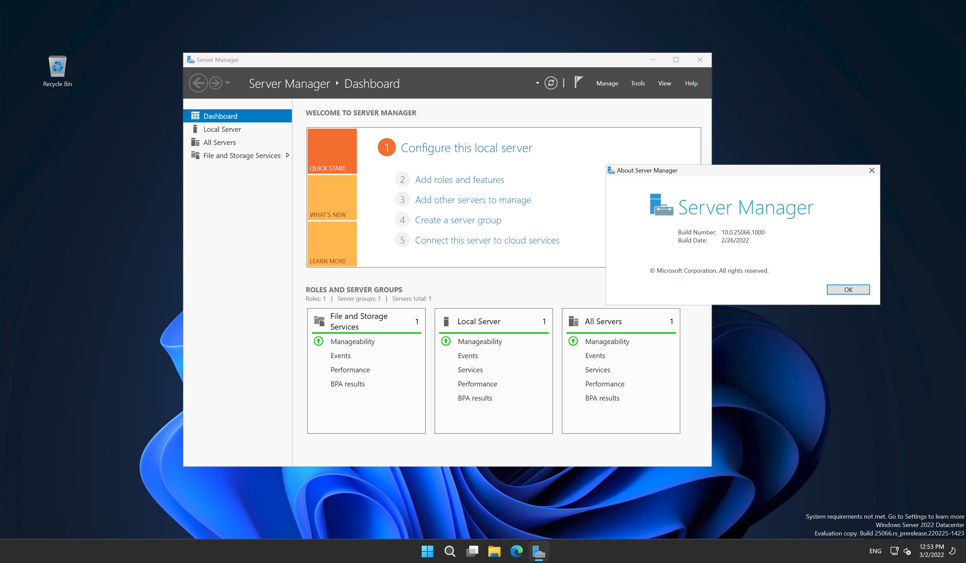Open the Manage menu
The height and width of the screenshot is (563, 966).
[x=607, y=83]
